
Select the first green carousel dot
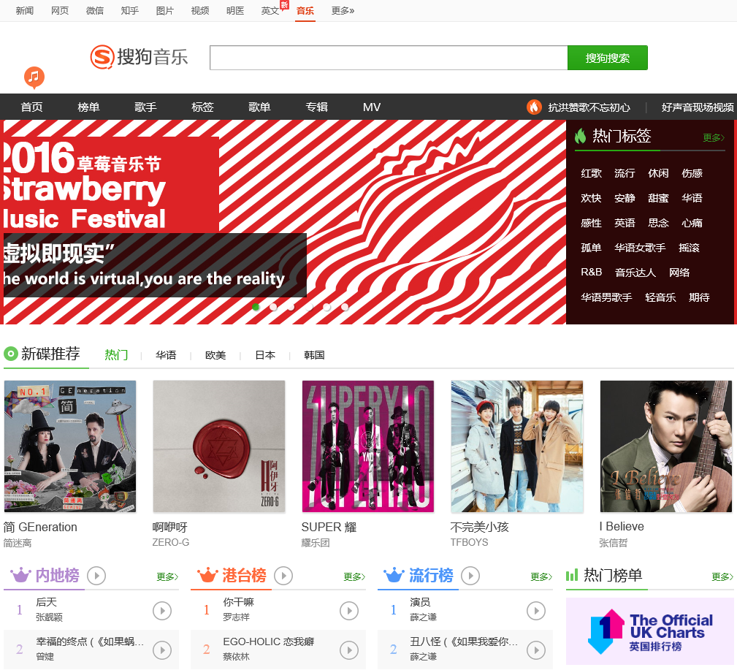coord(256,307)
